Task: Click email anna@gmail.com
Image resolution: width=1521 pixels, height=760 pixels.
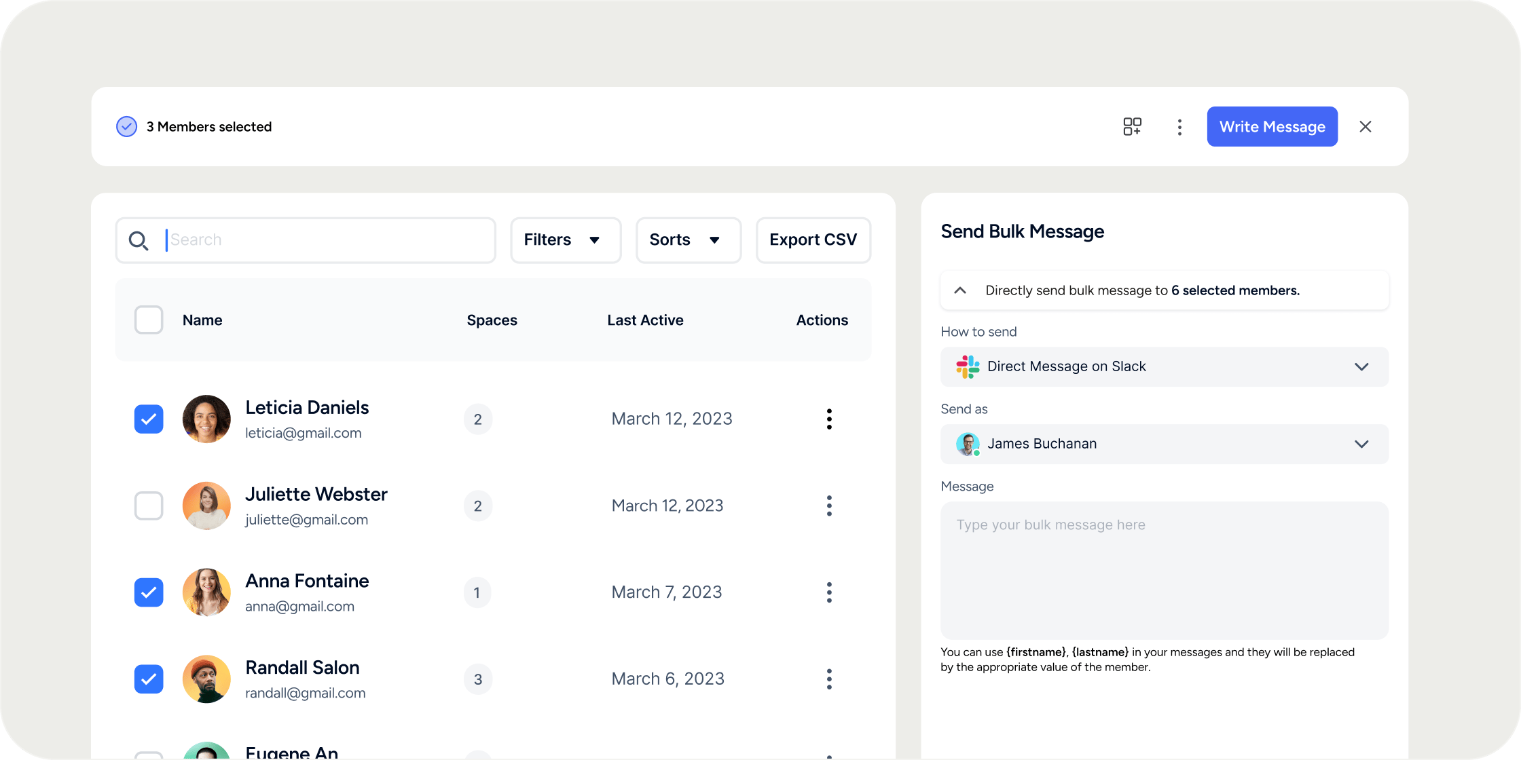Action: pyautogui.click(x=299, y=607)
